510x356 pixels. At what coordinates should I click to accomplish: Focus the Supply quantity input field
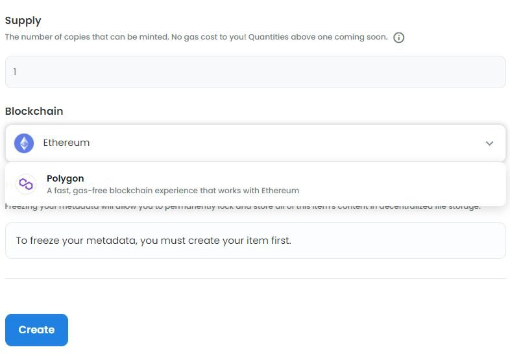pos(255,72)
